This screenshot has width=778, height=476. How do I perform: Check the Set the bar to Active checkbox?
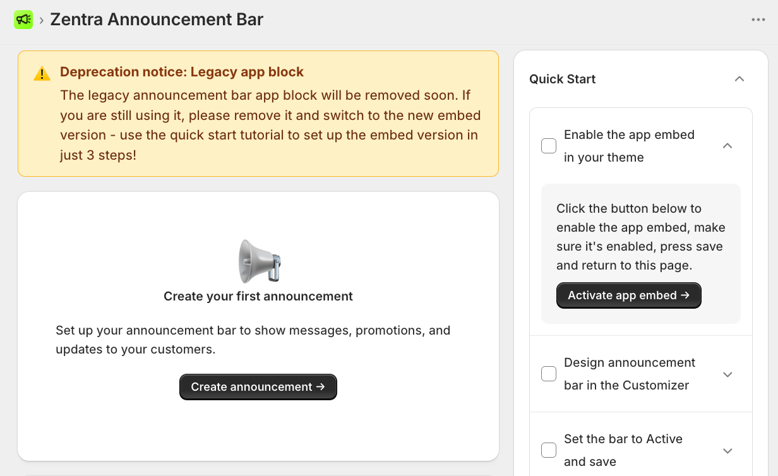[549, 450]
